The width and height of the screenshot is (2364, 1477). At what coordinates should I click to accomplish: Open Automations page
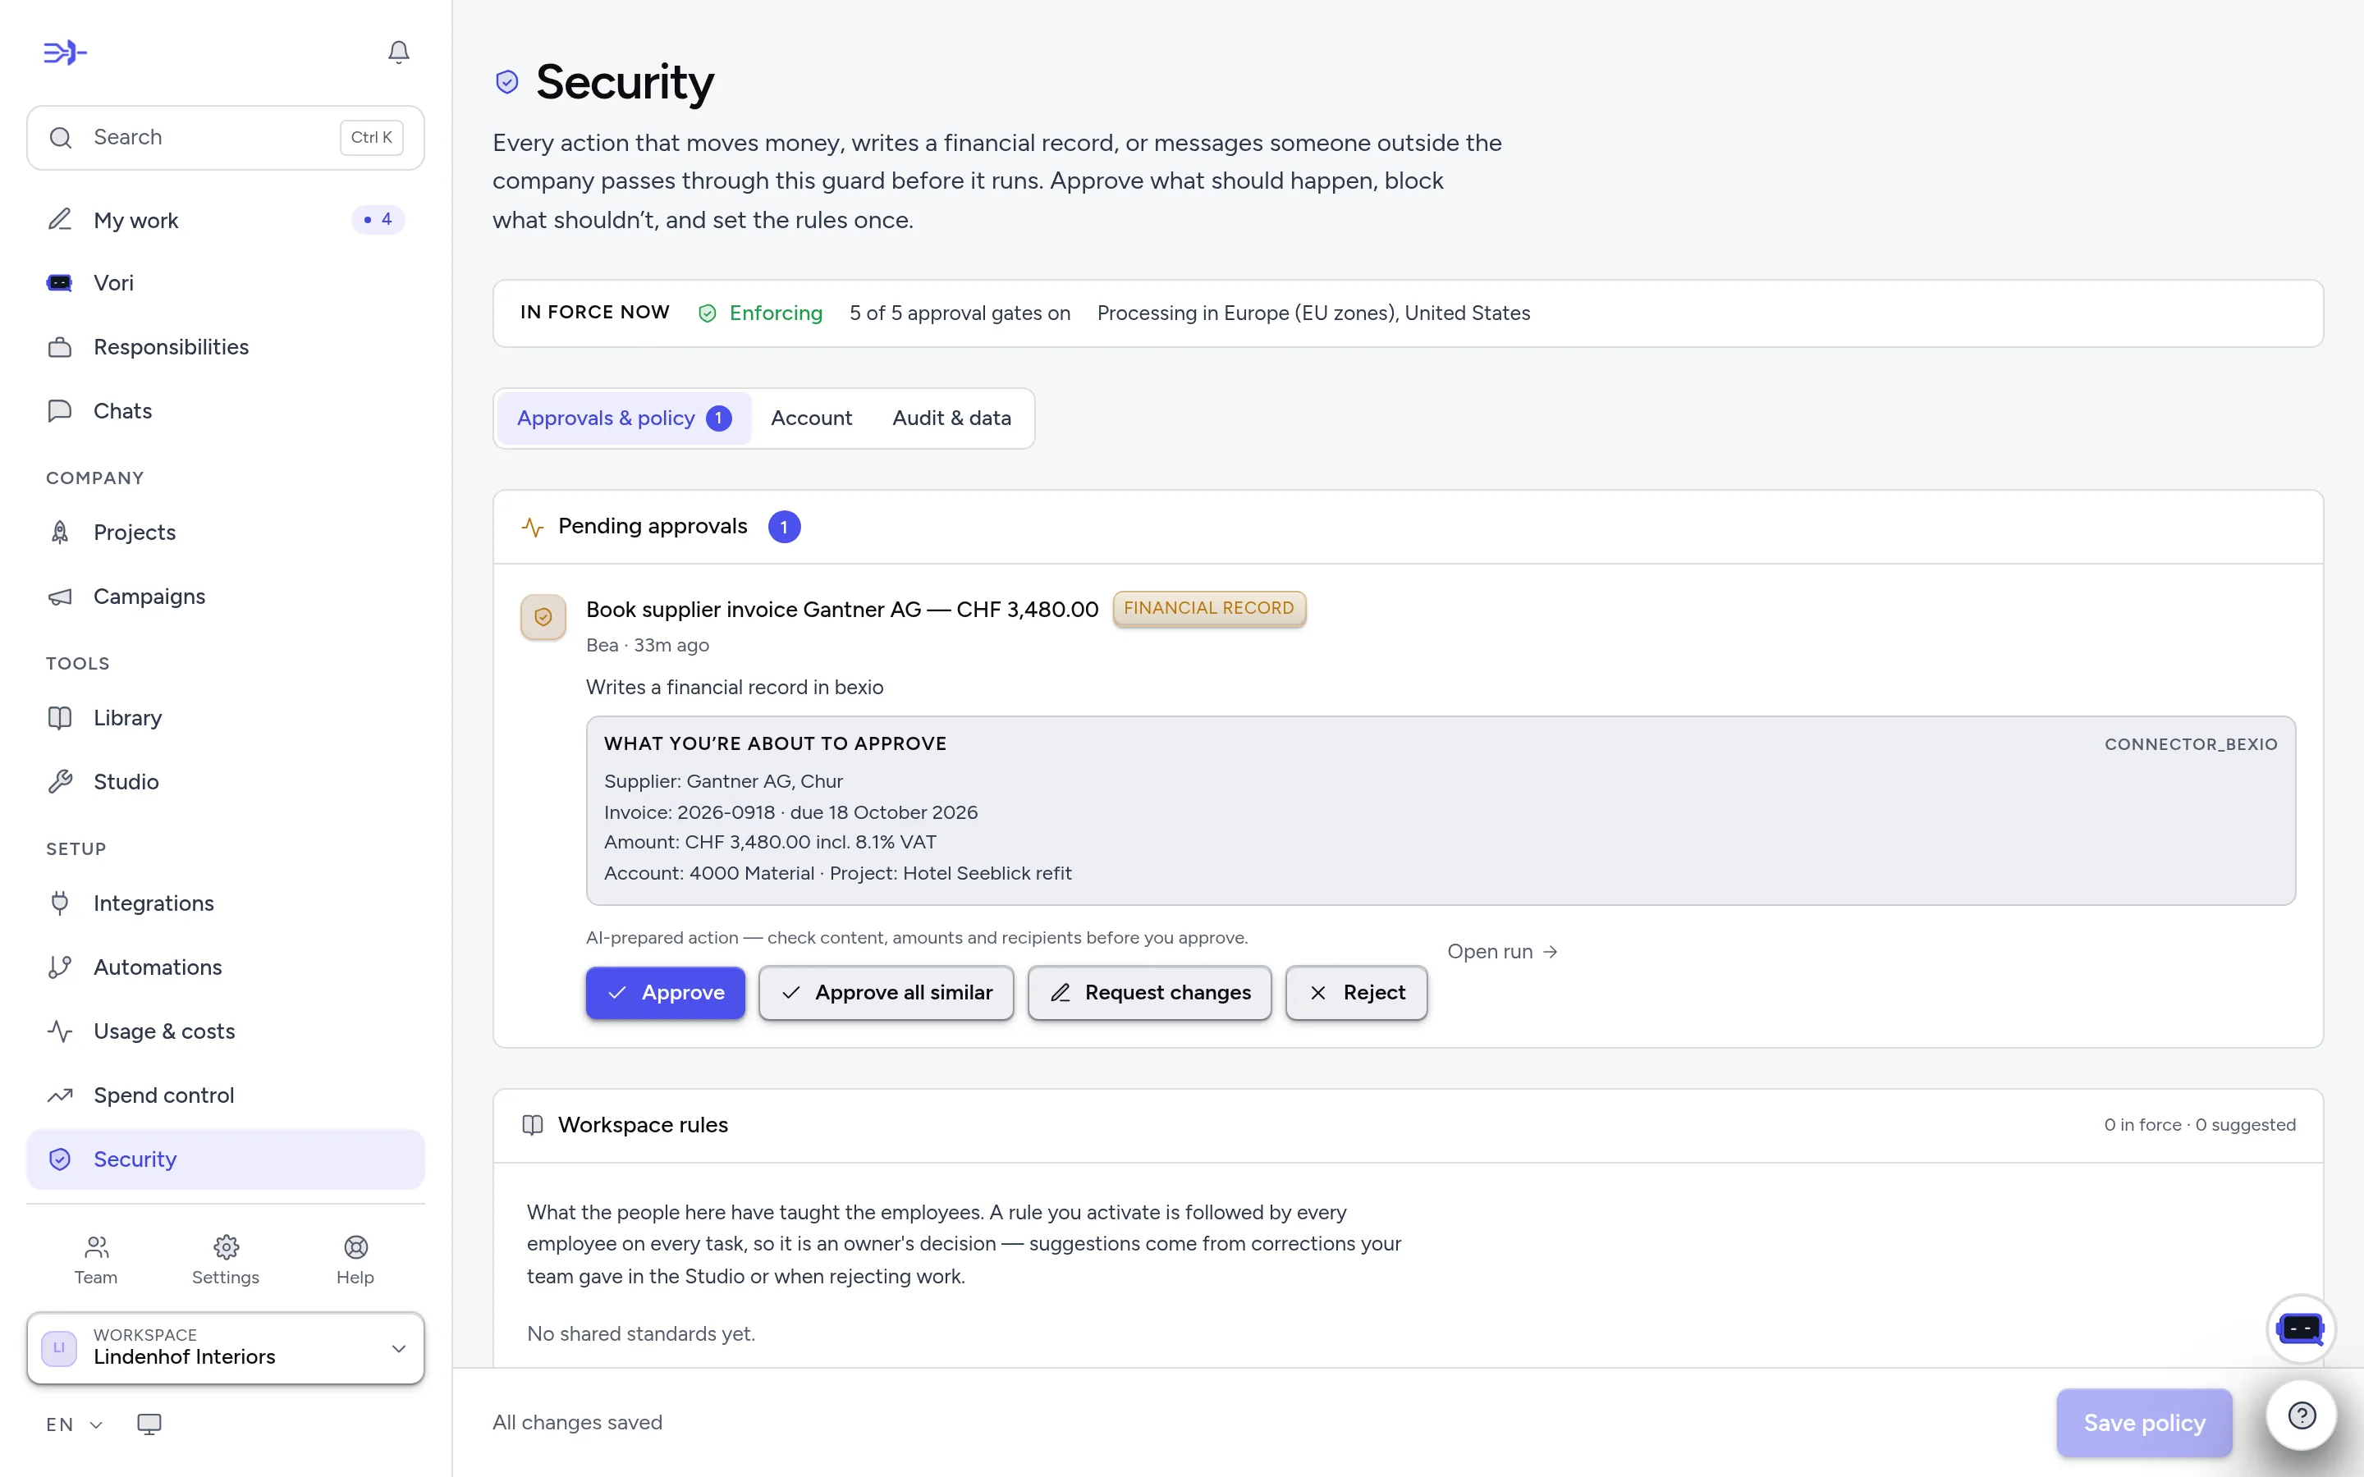tap(226, 967)
